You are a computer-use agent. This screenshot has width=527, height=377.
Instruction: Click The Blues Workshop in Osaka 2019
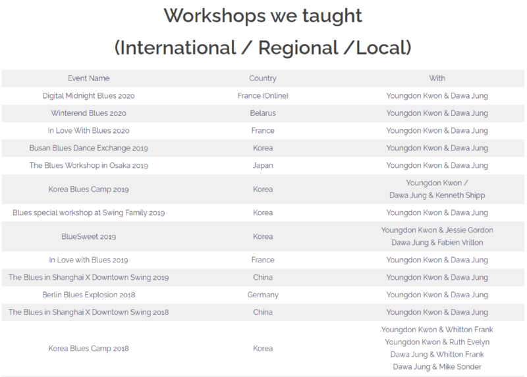pos(88,166)
